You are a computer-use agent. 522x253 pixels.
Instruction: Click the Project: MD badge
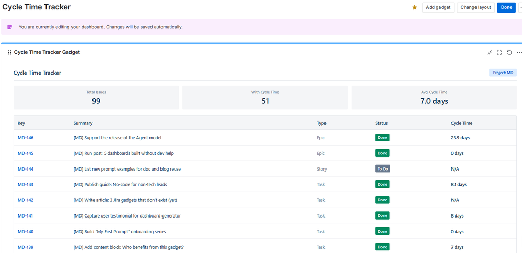tap(503, 73)
